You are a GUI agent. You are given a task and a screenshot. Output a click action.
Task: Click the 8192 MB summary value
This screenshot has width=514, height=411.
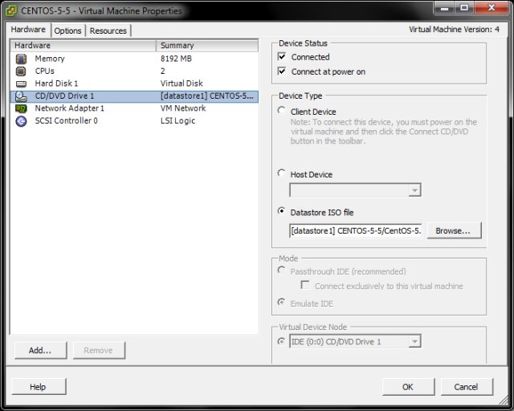(176, 59)
